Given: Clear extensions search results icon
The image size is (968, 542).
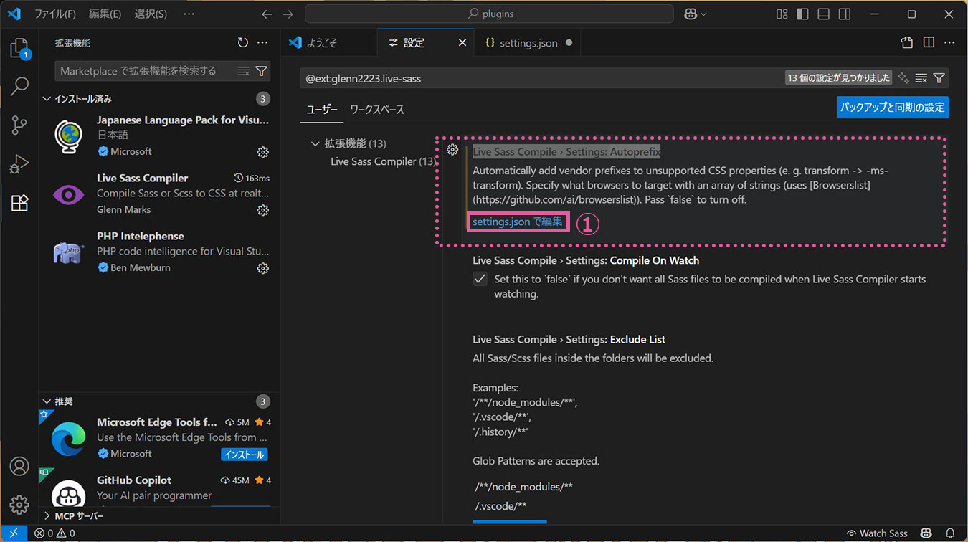Looking at the screenshot, I should (244, 71).
